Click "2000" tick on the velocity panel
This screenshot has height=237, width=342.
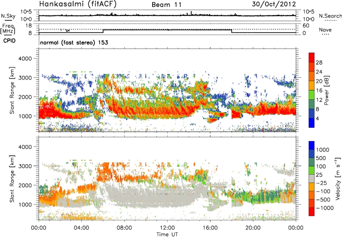tap(25, 185)
